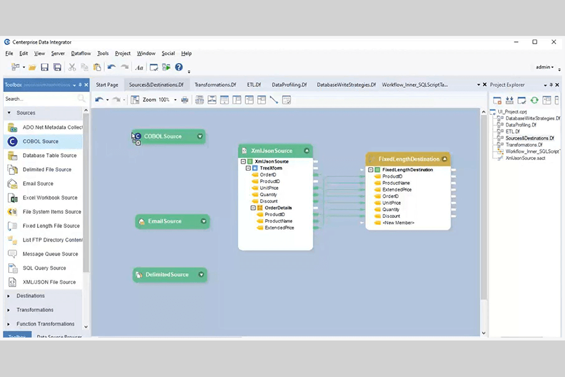565x377 pixels.
Task: Click the Copy icon in main toolbar
Action: pos(84,67)
